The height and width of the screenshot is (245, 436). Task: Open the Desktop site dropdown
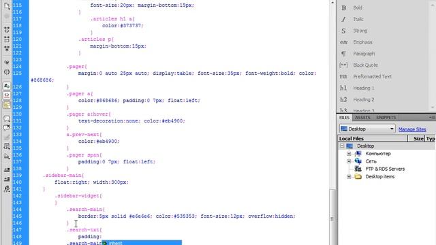tap(367, 129)
